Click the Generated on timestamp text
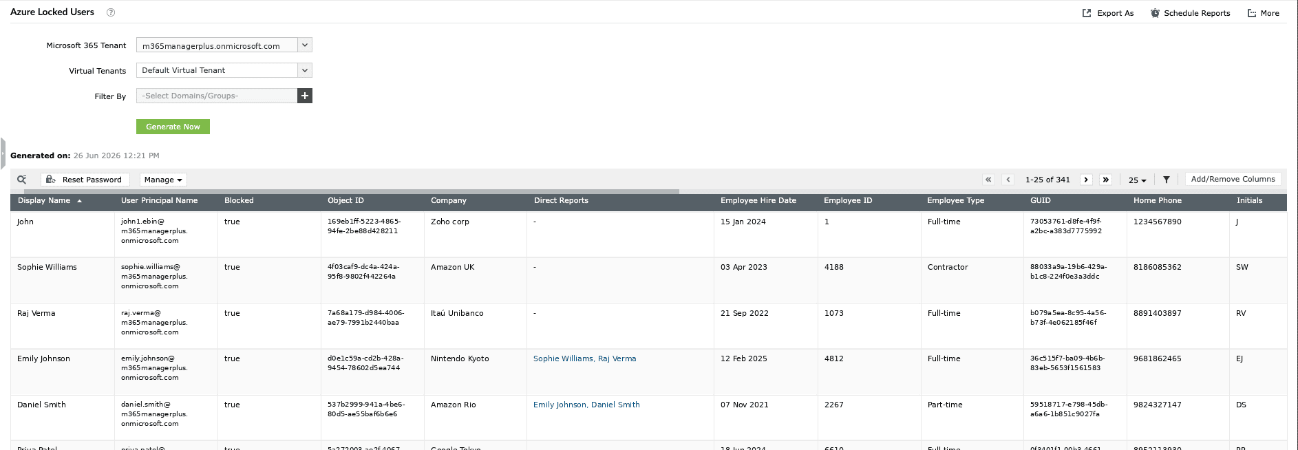 click(116, 156)
